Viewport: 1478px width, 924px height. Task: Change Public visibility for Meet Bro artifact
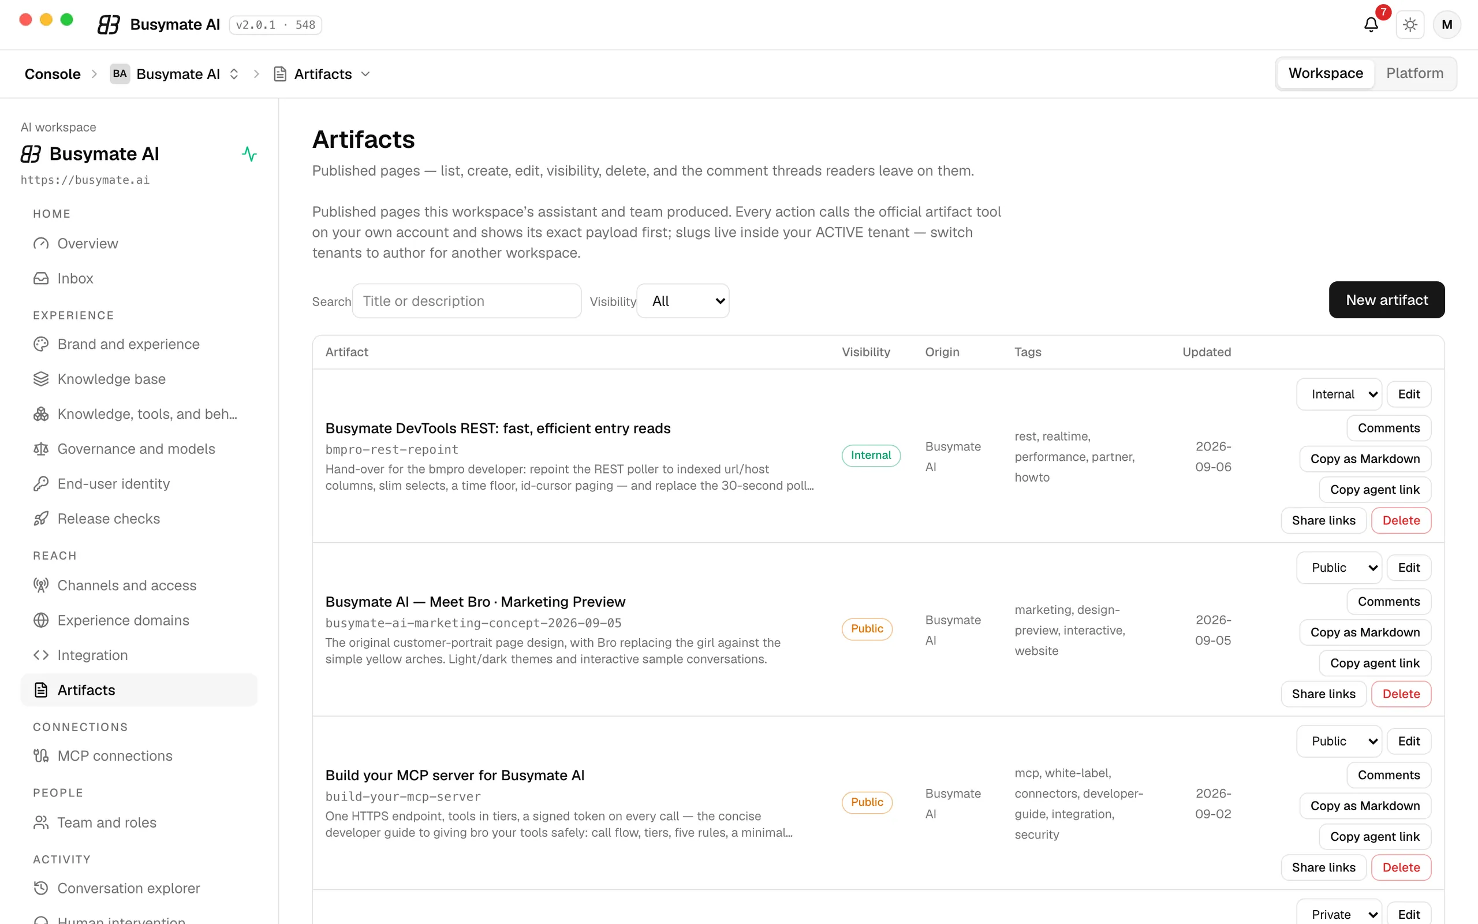[1339, 568]
